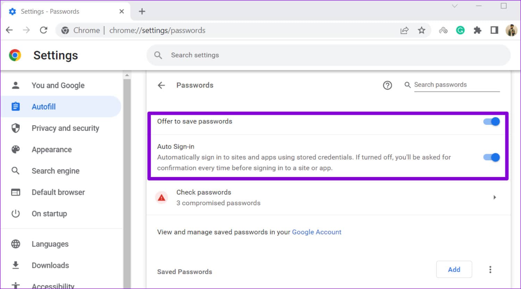Click the sidebar scrollbar up arrow
Viewport: 521px width, 289px height.
[127, 75]
